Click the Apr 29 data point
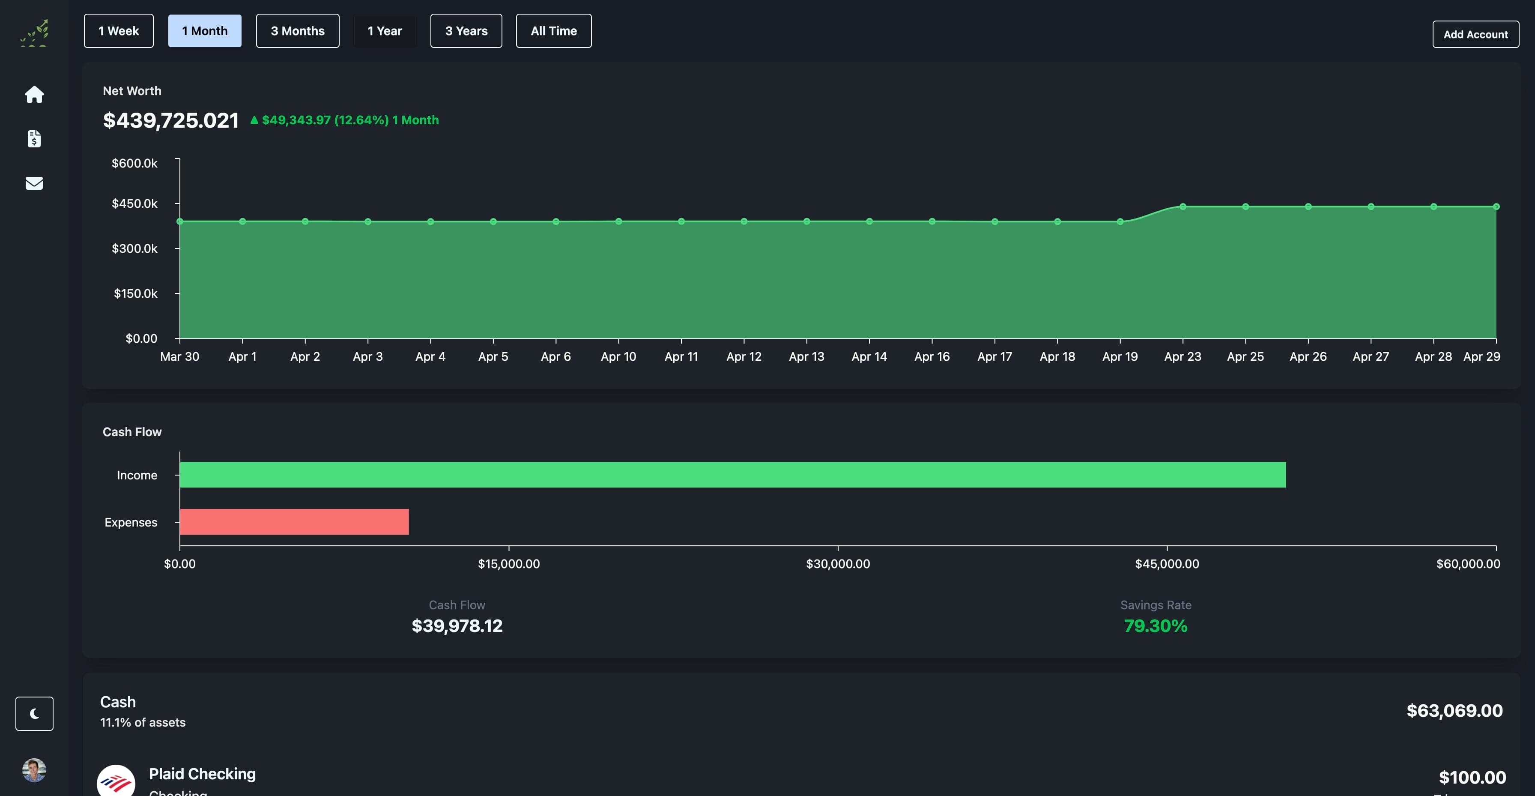1535x796 pixels. pyautogui.click(x=1496, y=207)
